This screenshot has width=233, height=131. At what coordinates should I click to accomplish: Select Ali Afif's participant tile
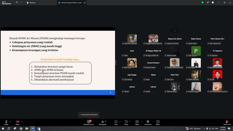click(217, 75)
